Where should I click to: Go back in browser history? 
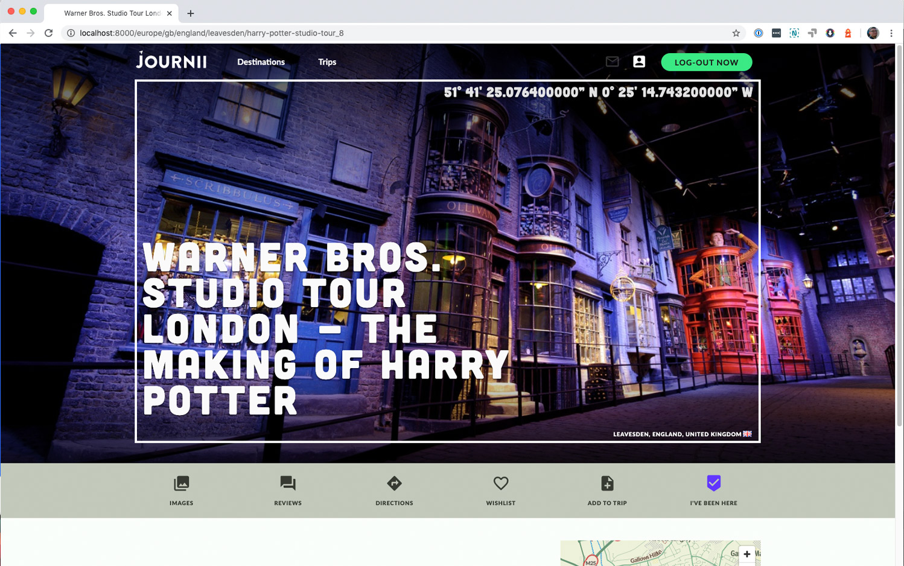[13, 33]
